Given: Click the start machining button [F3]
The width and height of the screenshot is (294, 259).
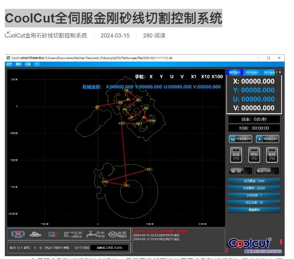Looking at the screenshot, I should pyautogui.click(x=267, y=139).
